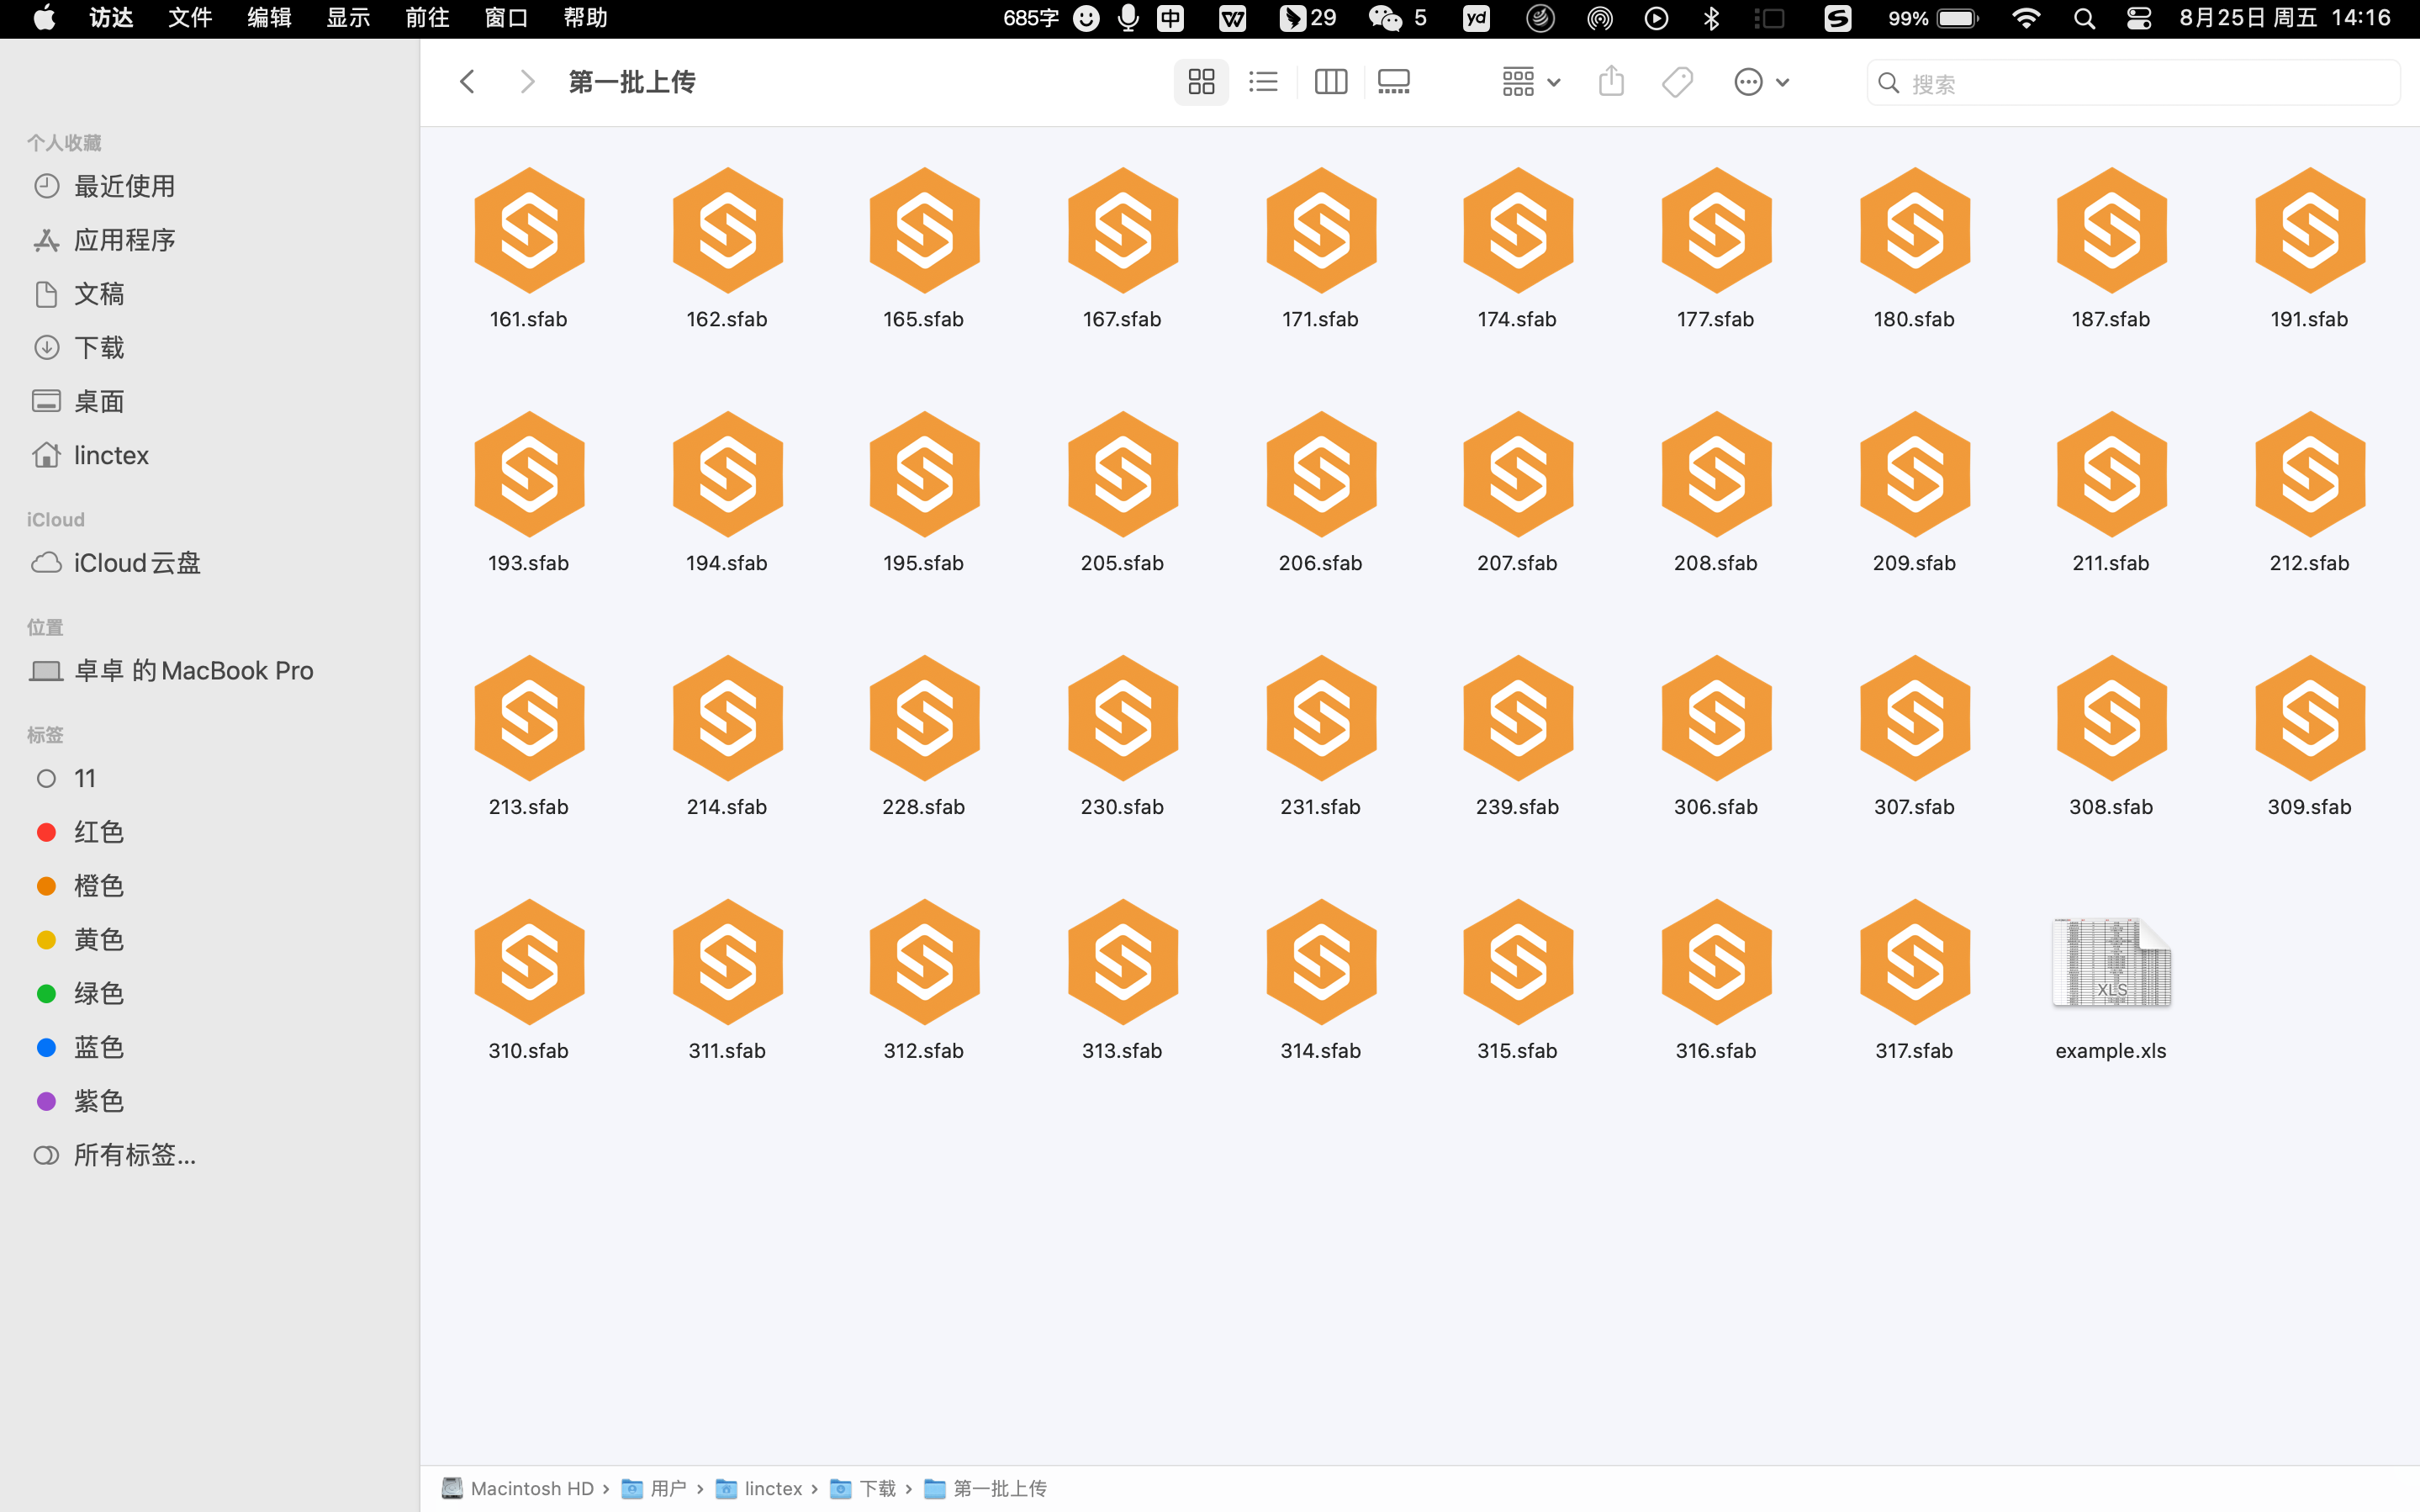The width and height of the screenshot is (2420, 1512).
Task: Open the 显示 menu in menu bar
Action: coord(348,18)
